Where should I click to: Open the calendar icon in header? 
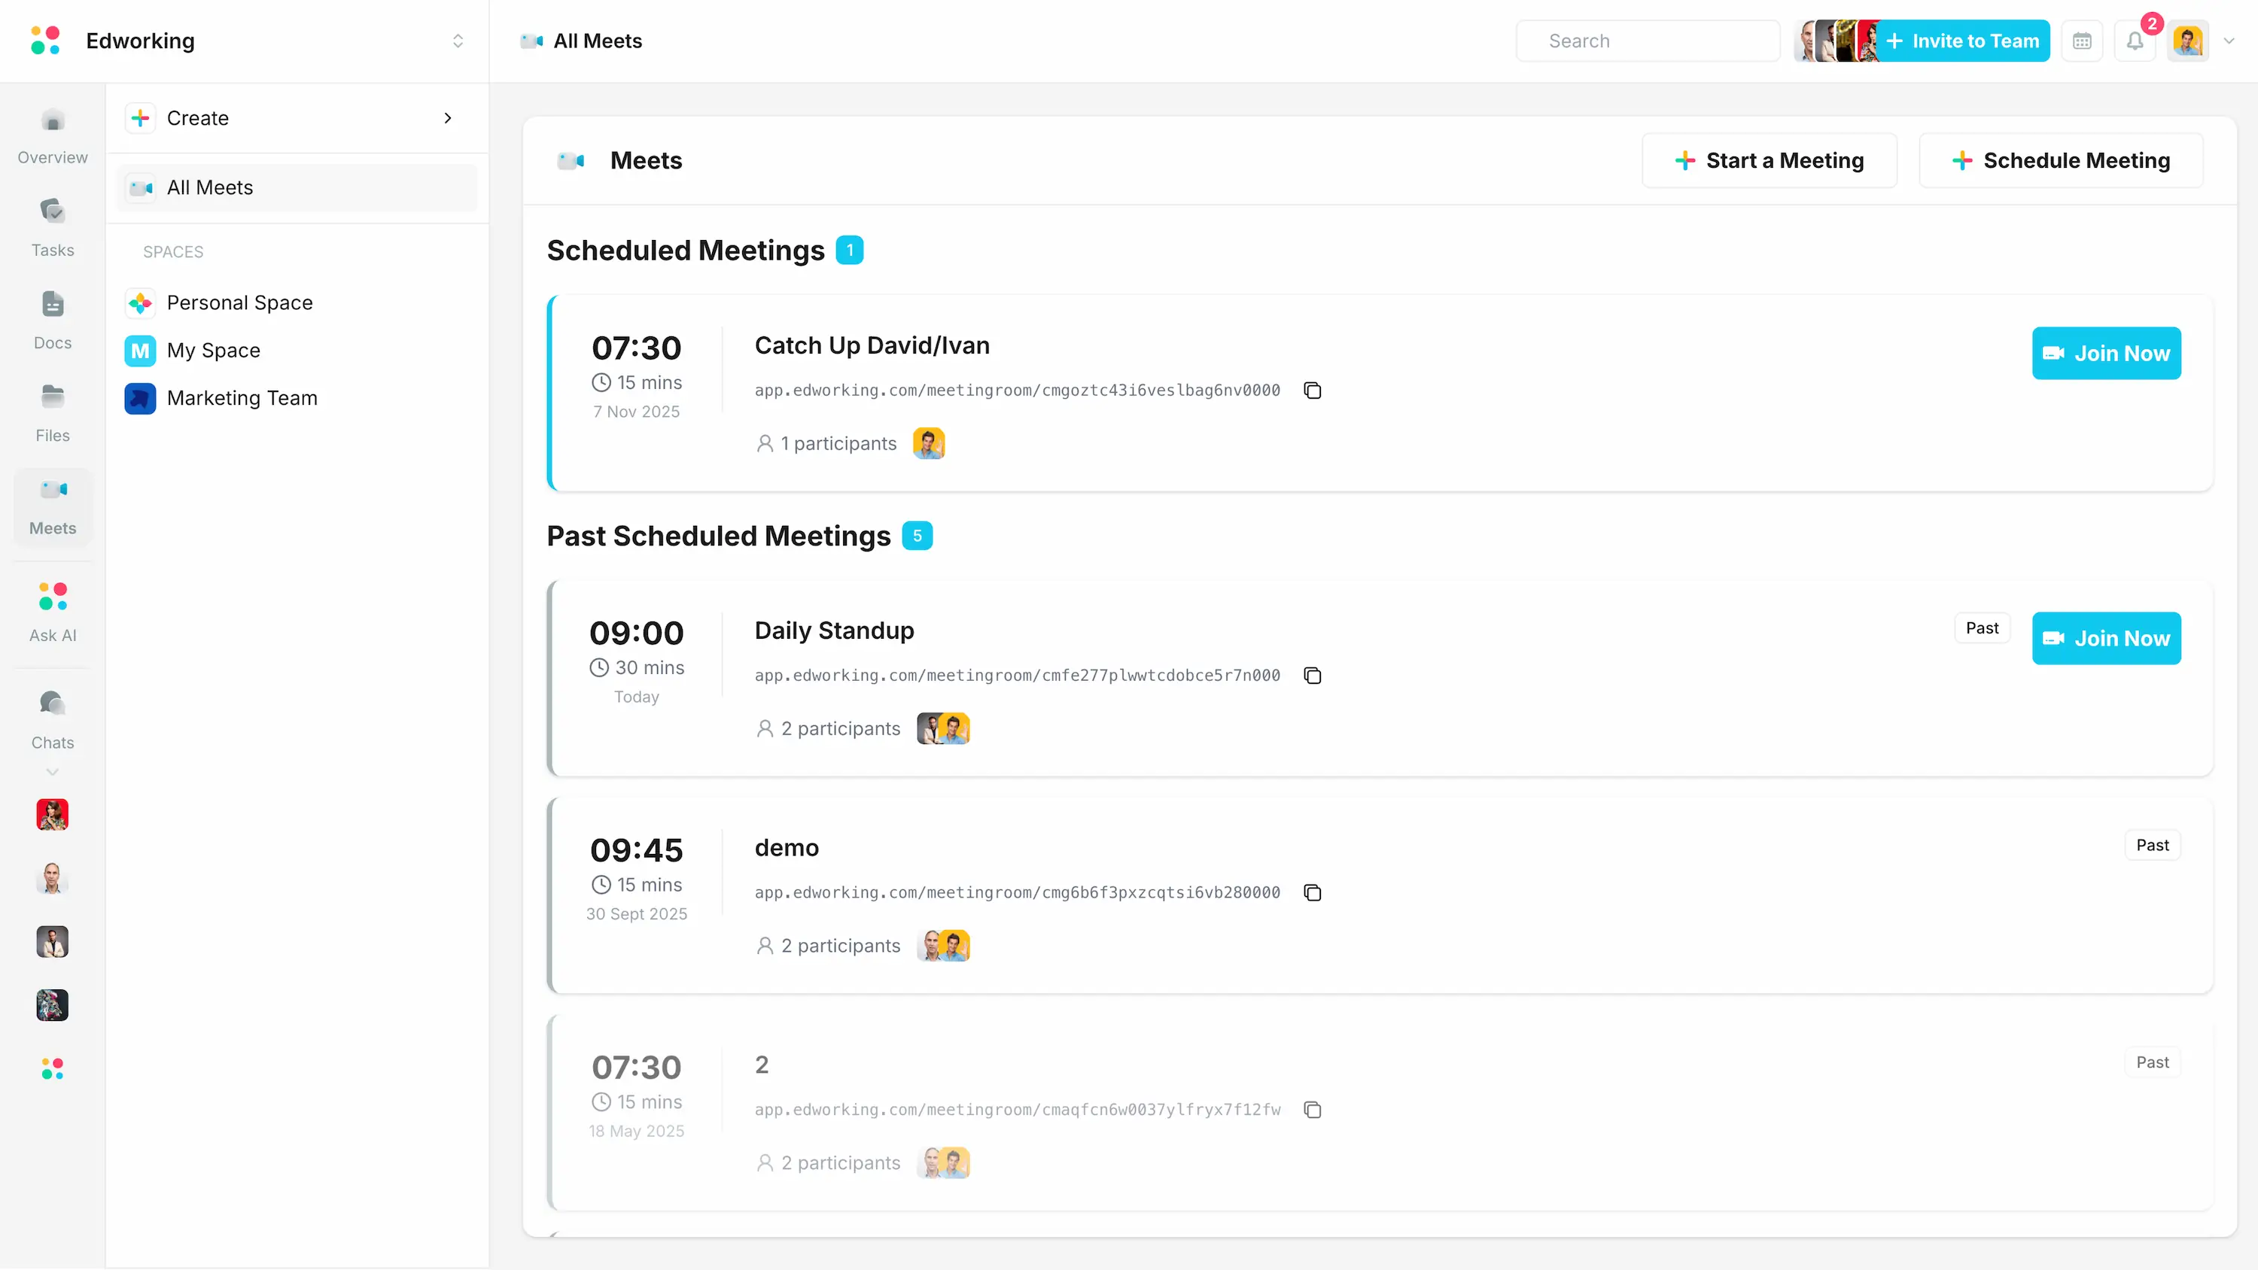click(x=2082, y=41)
